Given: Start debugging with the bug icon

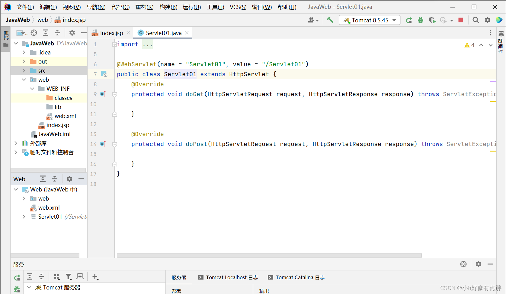Looking at the screenshot, I should coord(421,20).
